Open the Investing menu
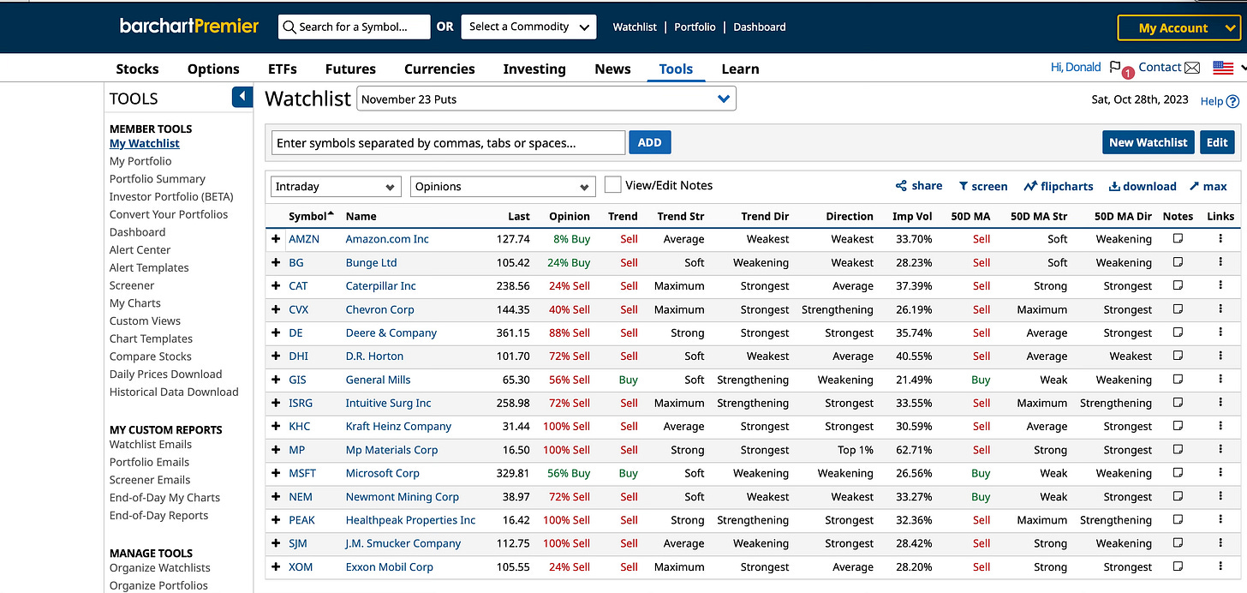Viewport: 1247px width, 593px height. click(534, 69)
